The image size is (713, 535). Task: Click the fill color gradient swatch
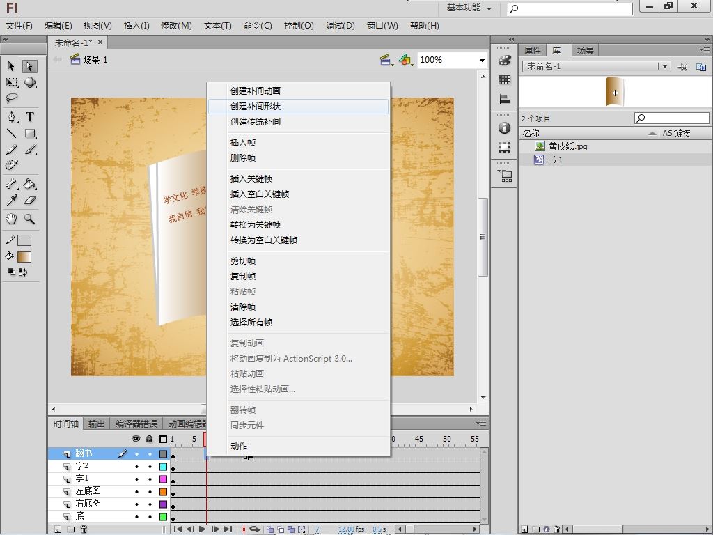[24, 256]
